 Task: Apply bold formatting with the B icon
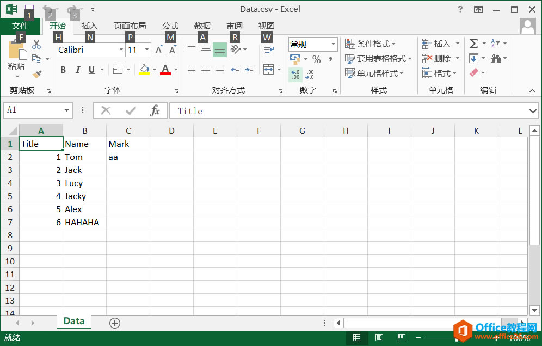tap(63, 70)
